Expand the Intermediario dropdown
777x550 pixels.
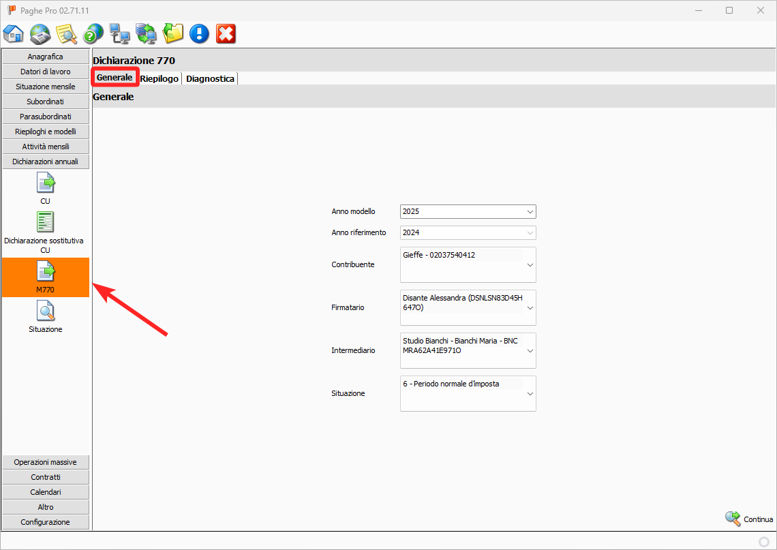530,350
